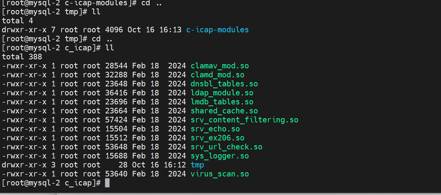Click the clamd_mod.so file name
Screen dimensions: 441x195
217,75
